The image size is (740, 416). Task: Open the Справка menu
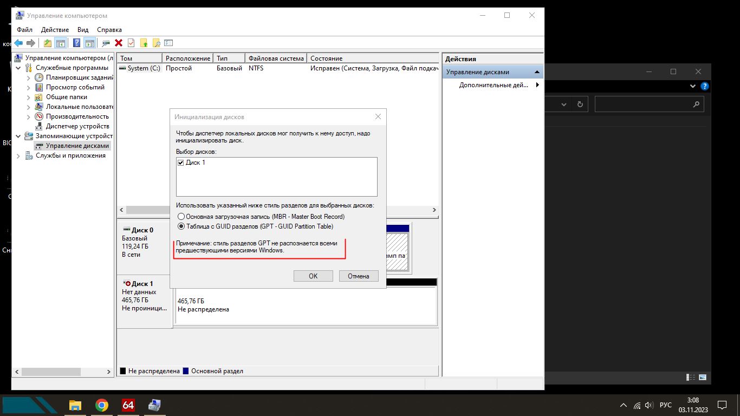109,30
